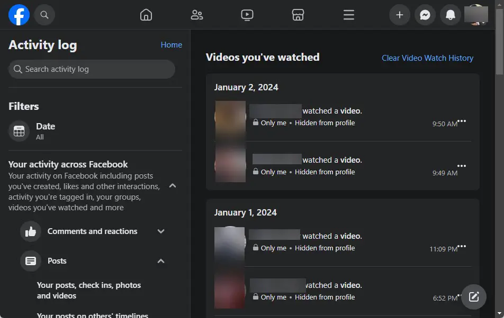Click the video link in the 11:09 PM entry
This screenshot has width=504, height=318.
tap(351, 236)
